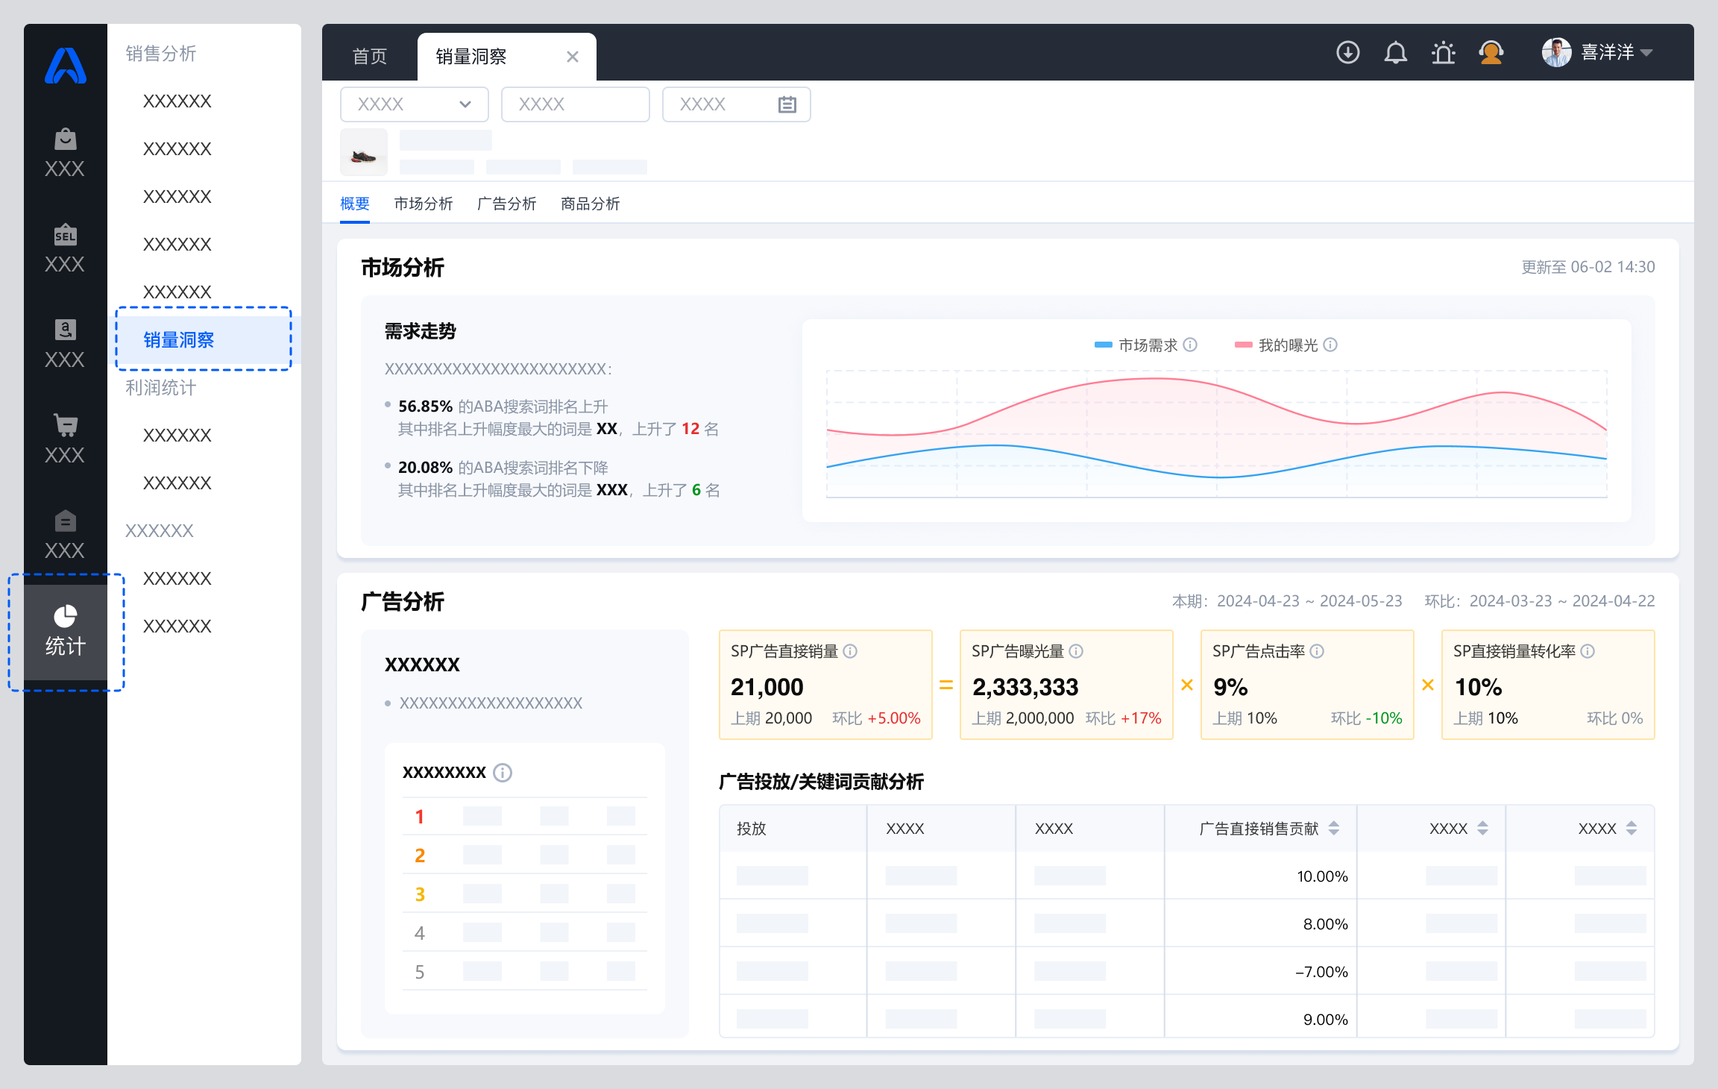Click info icon beside SP直接销量转化率
This screenshot has width=1718, height=1089.
pos(1588,651)
